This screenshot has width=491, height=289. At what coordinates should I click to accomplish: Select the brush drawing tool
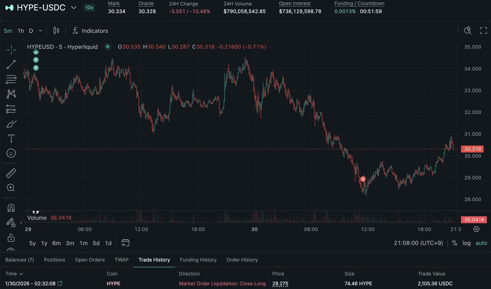pos(11,123)
